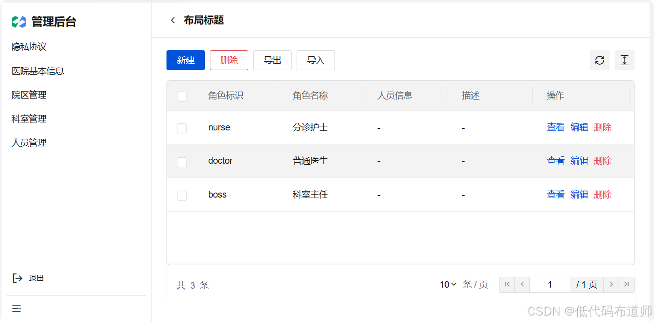Check the boss row checkbox
The height and width of the screenshot is (322, 654).
(x=182, y=195)
